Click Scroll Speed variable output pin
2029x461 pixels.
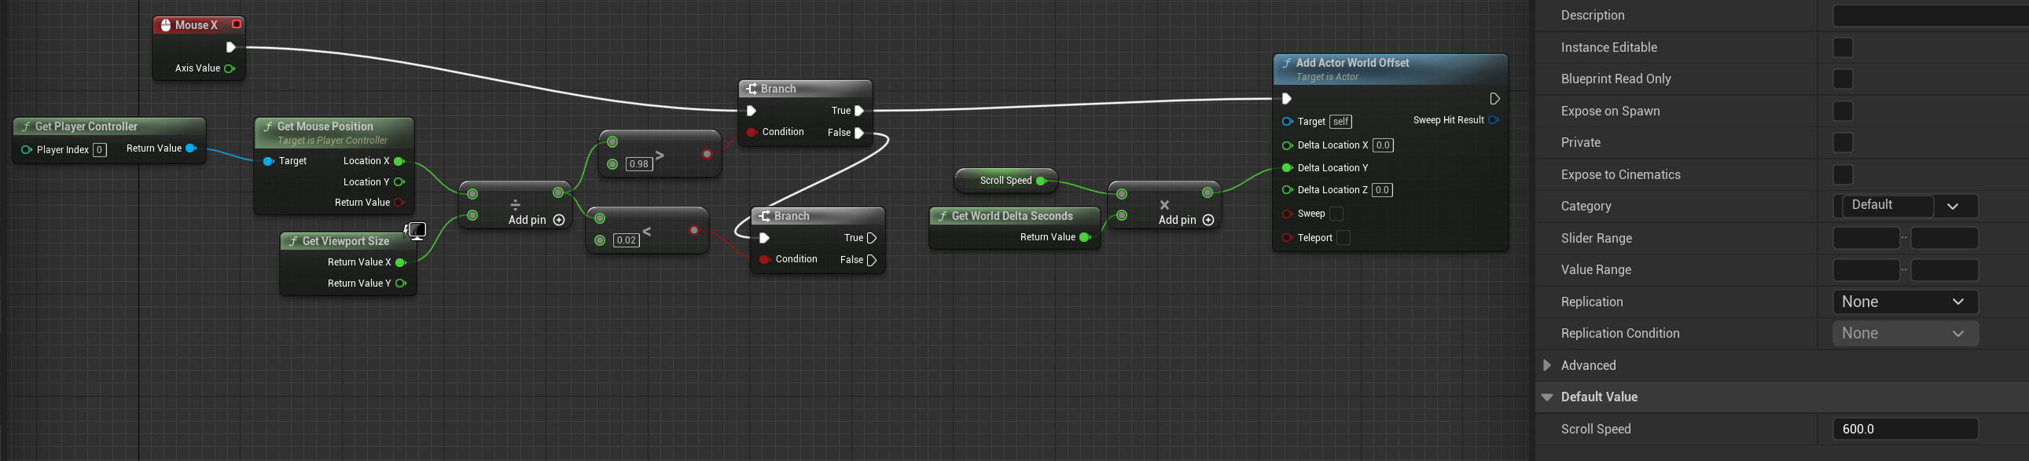click(1042, 181)
